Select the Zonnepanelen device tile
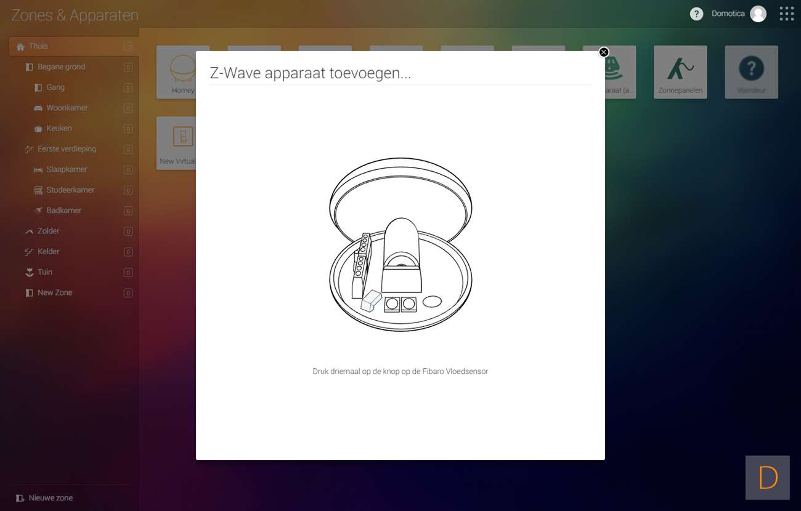 click(x=680, y=72)
